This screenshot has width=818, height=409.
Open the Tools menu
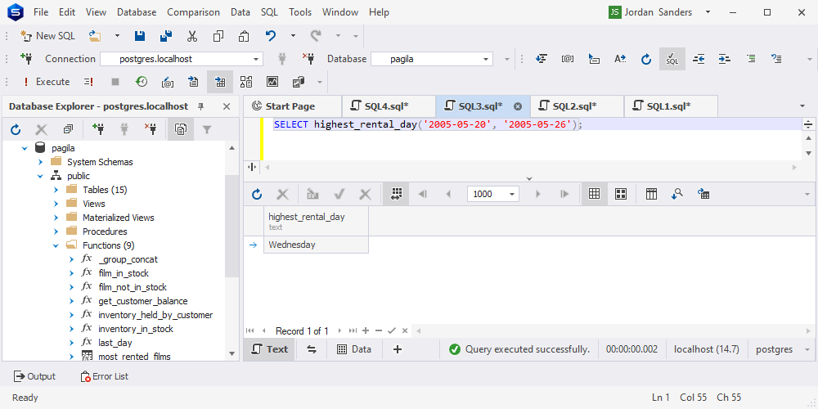click(300, 12)
